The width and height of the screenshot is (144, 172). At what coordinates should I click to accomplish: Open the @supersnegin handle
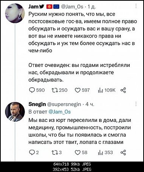point(64,104)
